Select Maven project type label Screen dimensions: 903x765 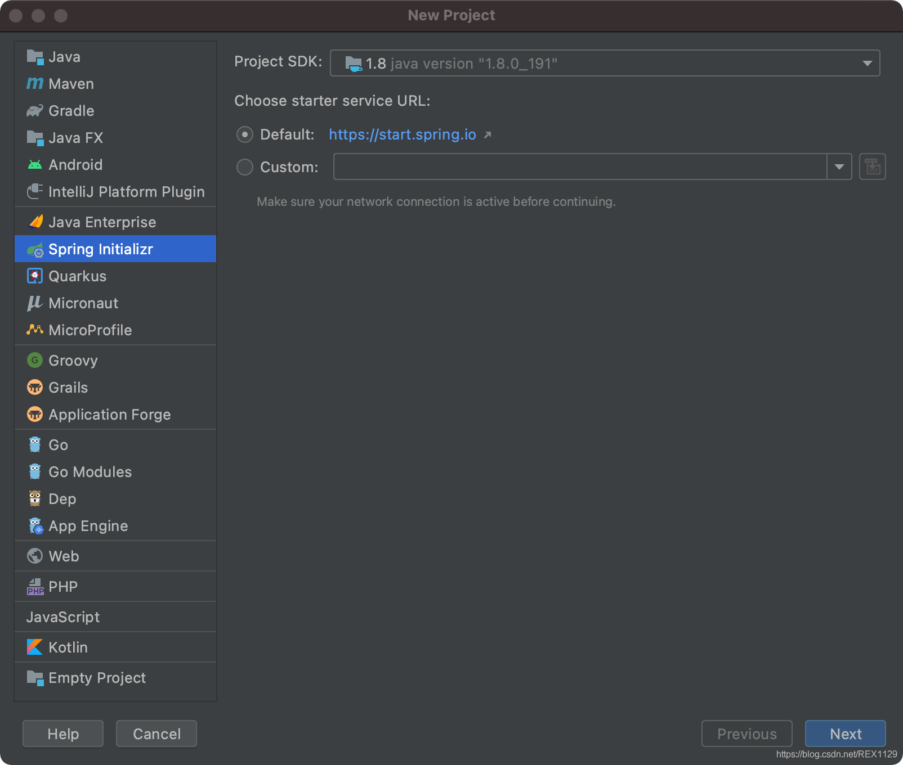(71, 84)
